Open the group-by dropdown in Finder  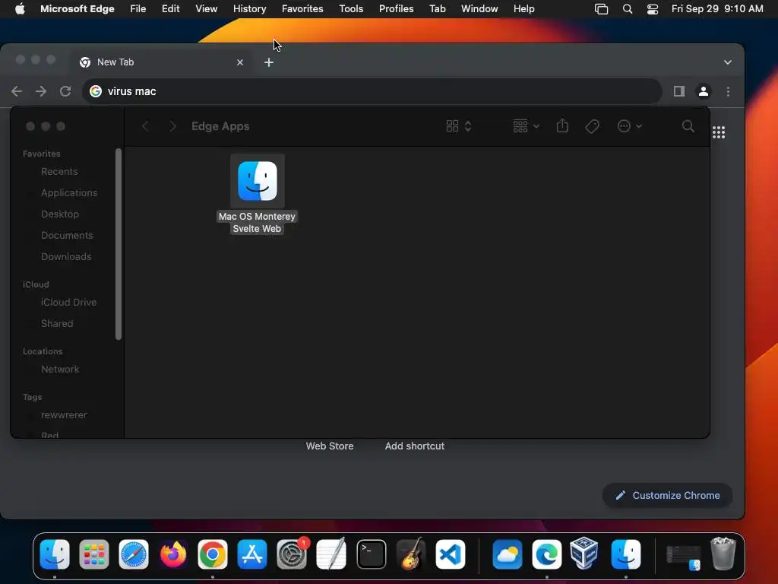(526, 126)
